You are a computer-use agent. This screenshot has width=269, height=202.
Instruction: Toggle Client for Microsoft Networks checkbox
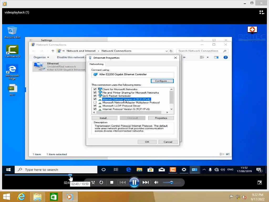pyautogui.click(x=95, y=89)
